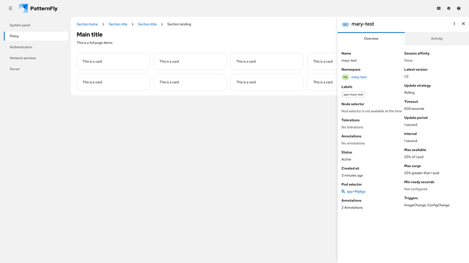Click the Main title heading
This screenshot has width=469, height=263.
coord(90,34)
